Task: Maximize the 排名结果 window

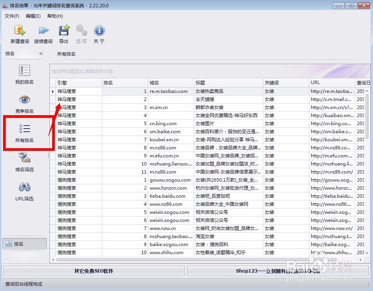Action: (351, 5)
